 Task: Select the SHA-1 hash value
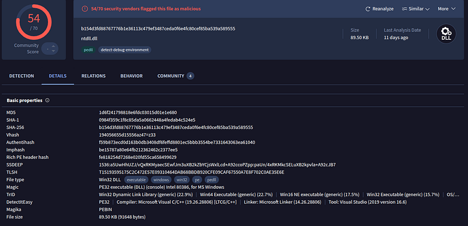coord(147,120)
